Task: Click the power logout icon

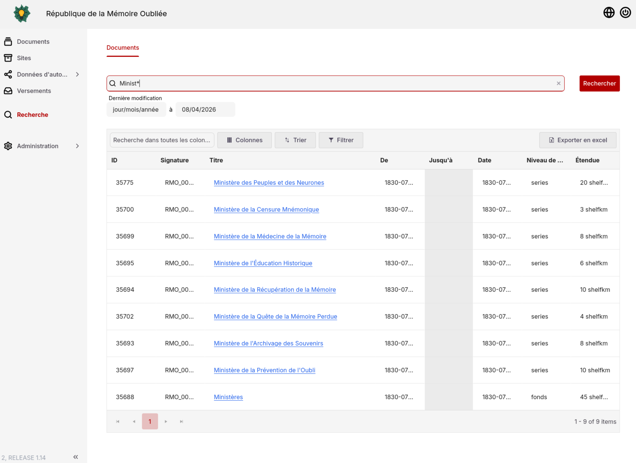Action: click(625, 13)
